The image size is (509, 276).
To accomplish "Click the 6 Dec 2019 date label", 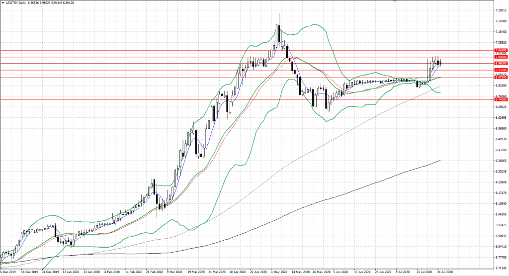I will click(x=9, y=273).
